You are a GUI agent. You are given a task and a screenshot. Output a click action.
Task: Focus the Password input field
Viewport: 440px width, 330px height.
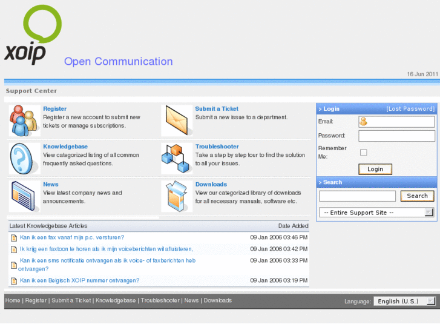pos(396,136)
